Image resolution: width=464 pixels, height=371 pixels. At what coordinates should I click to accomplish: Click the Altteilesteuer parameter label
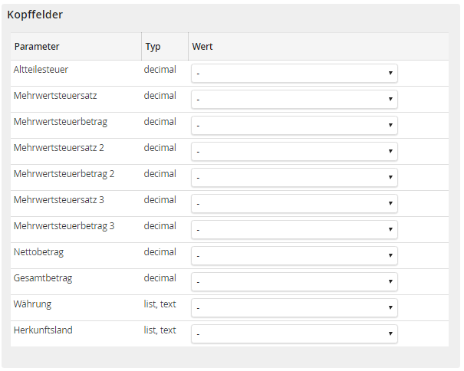click(41, 70)
